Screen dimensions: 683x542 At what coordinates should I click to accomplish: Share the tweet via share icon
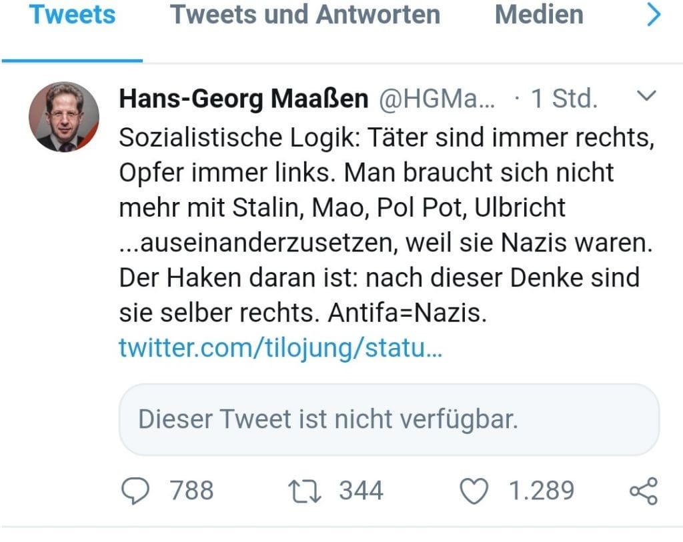click(644, 491)
